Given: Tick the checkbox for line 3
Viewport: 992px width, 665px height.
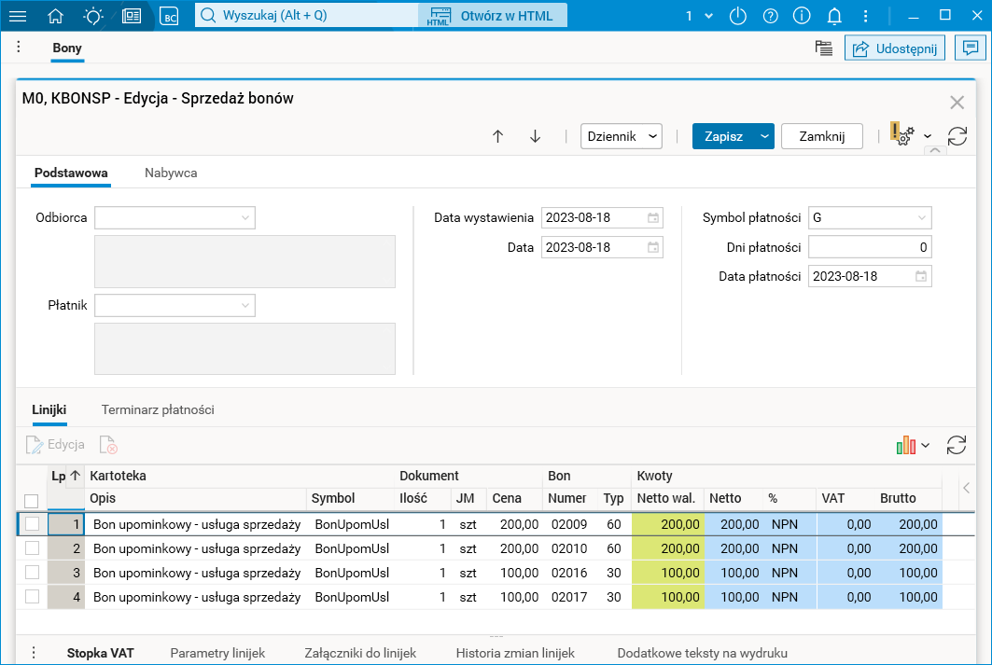Looking at the screenshot, I should pos(32,573).
